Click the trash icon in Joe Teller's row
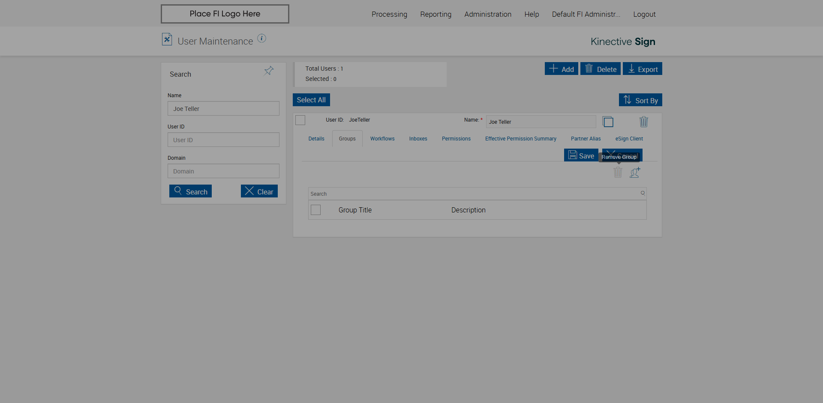 (x=643, y=122)
